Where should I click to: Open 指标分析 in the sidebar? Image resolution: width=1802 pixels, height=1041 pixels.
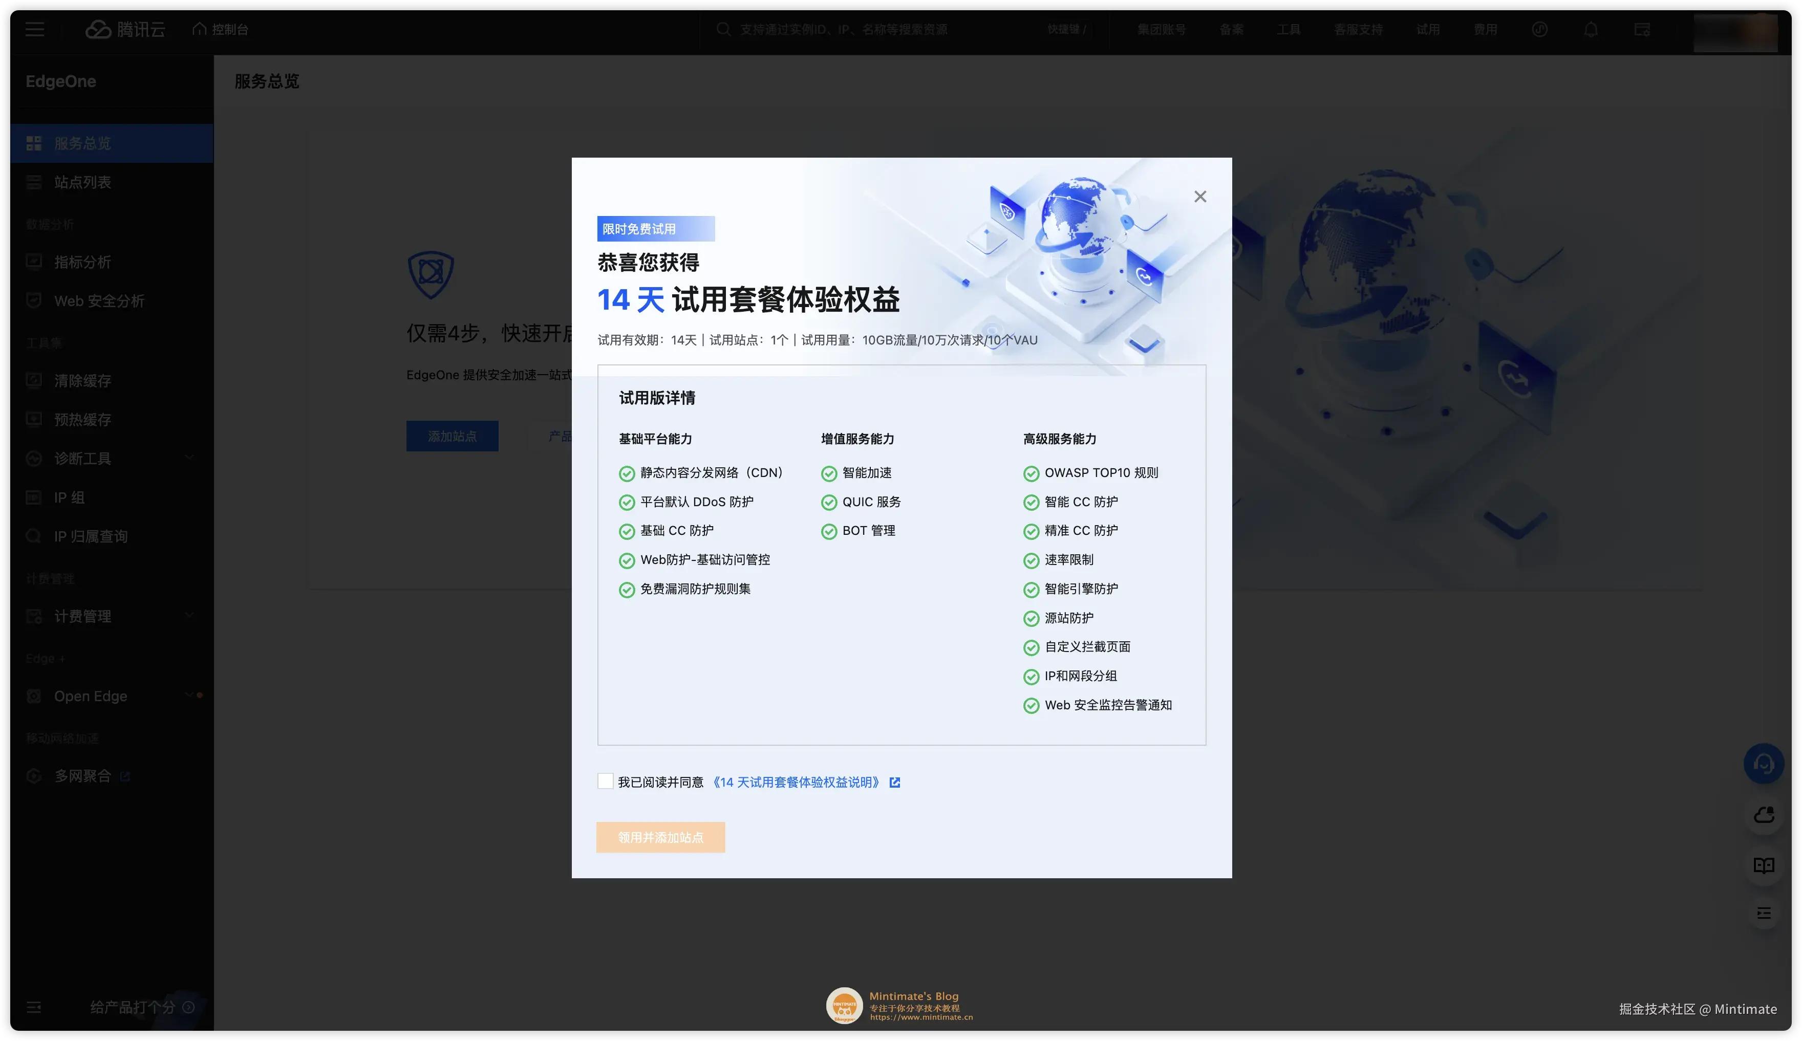click(x=112, y=262)
